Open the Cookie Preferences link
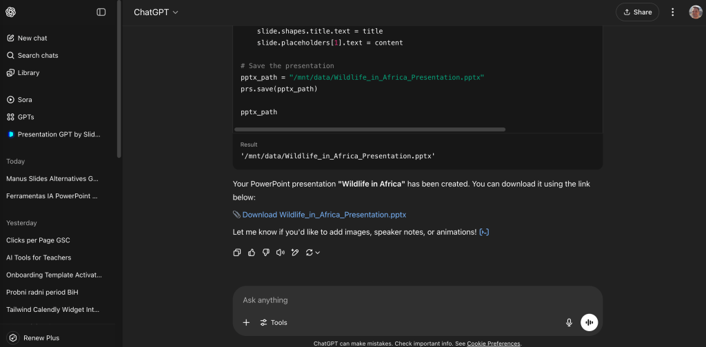 coord(494,344)
